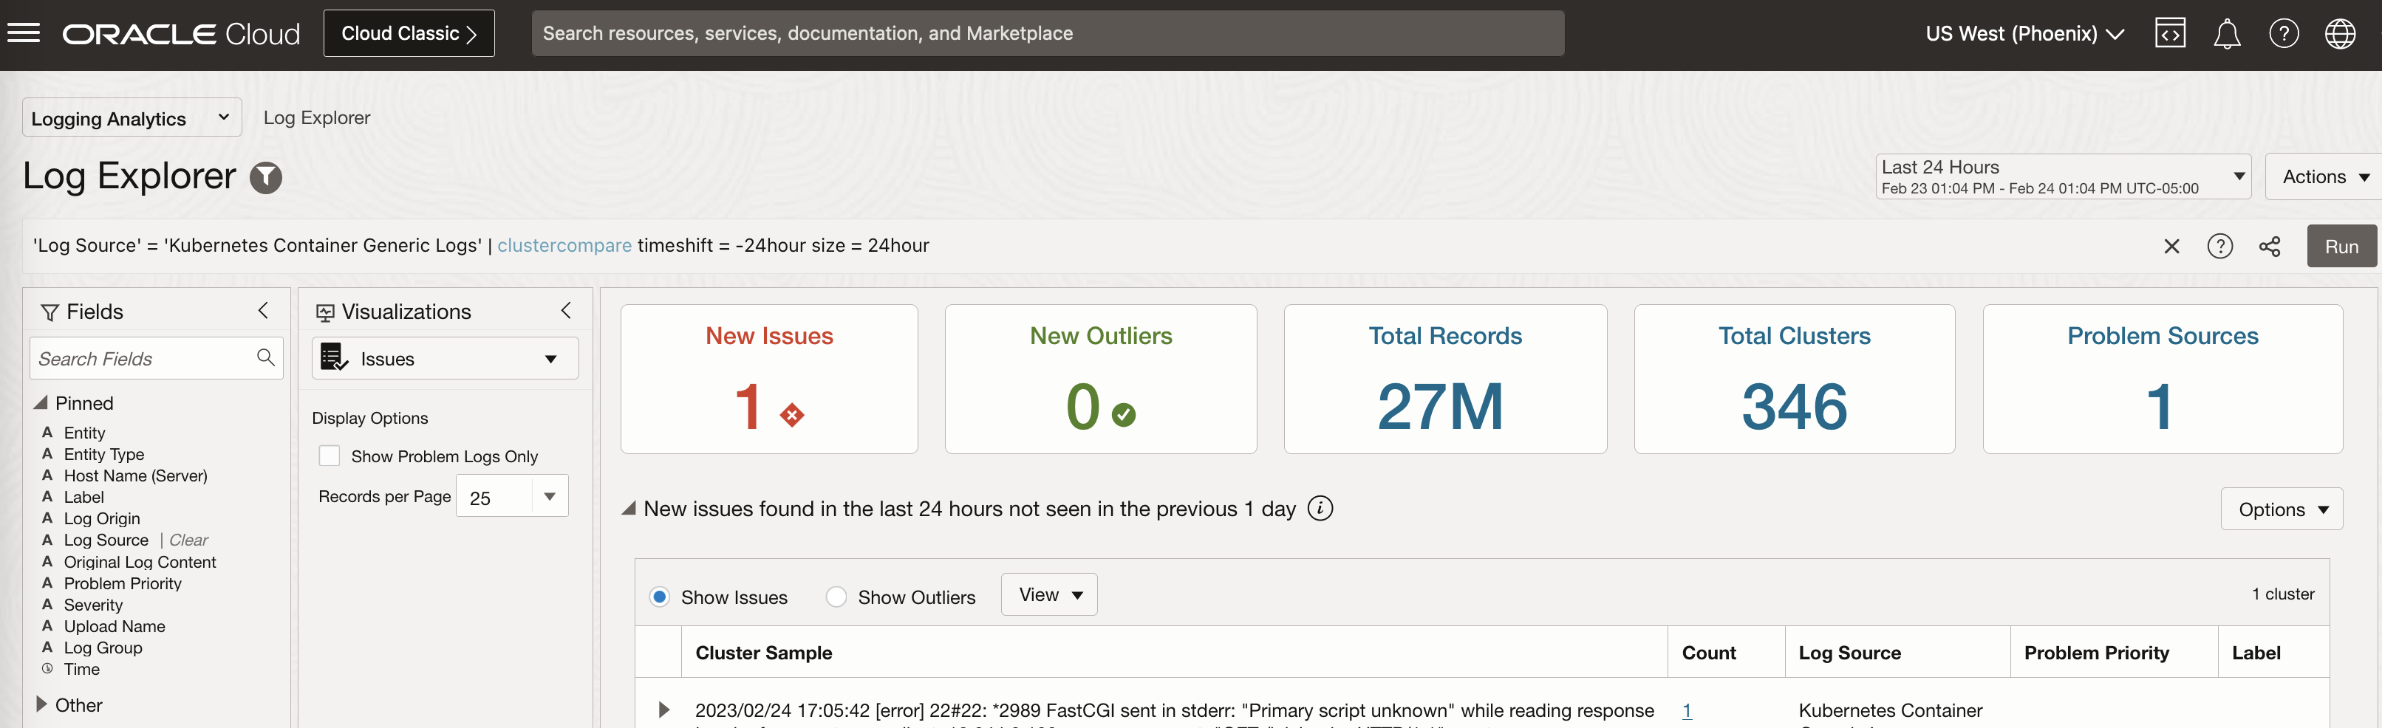Open the language globe icon
The height and width of the screenshot is (728, 2382).
click(2339, 33)
